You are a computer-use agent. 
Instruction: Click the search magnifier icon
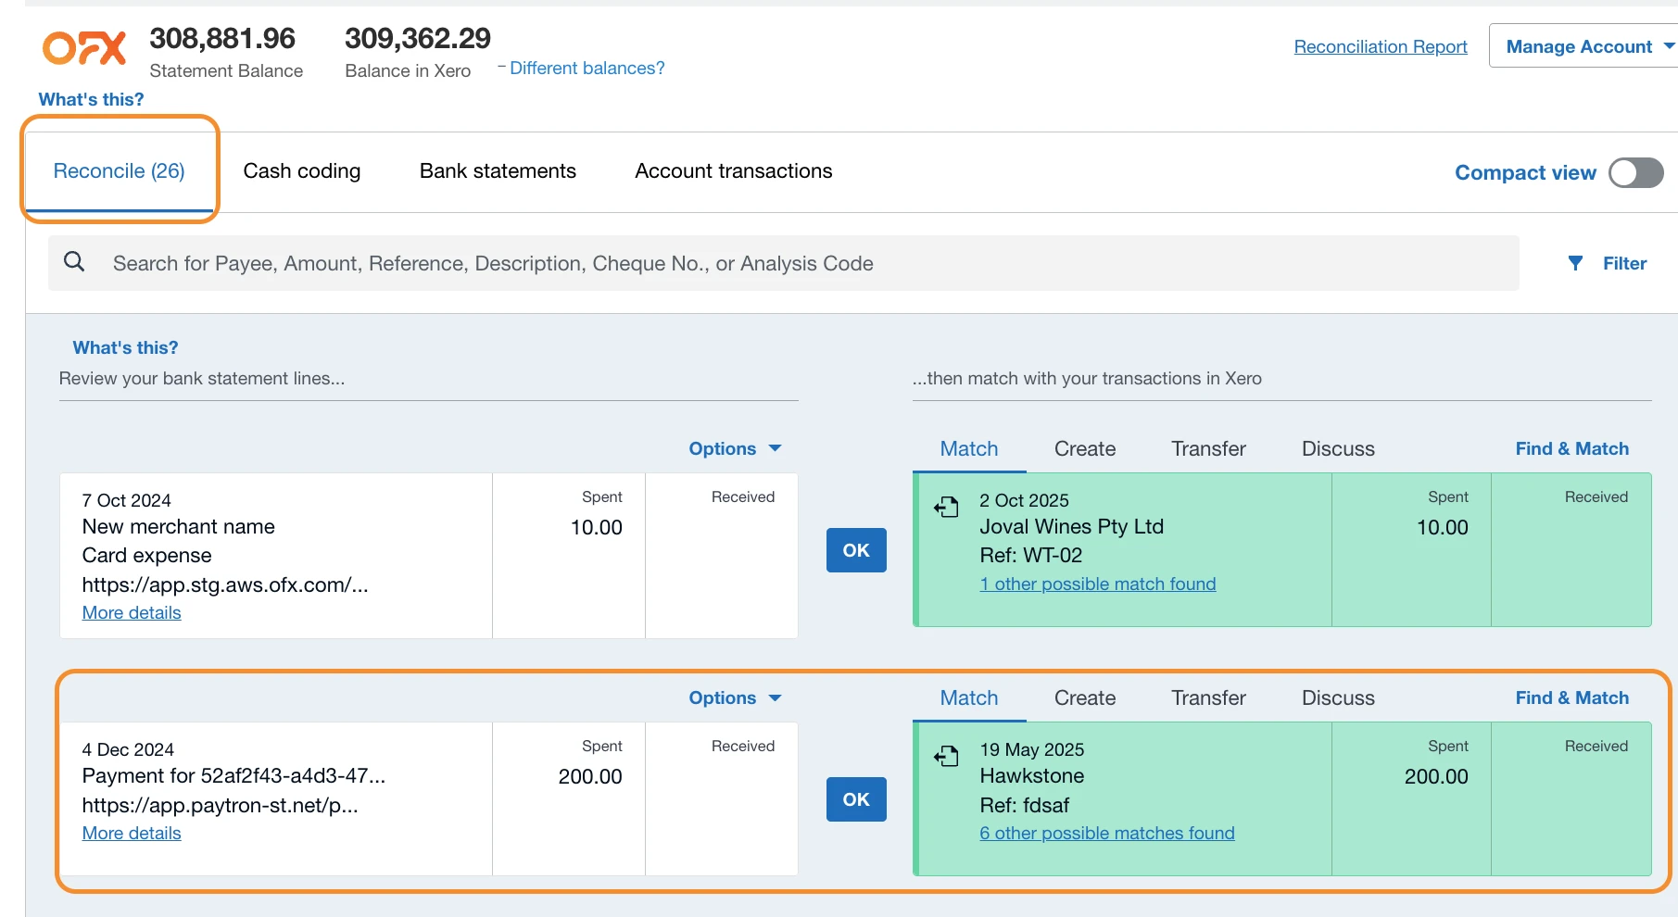74,262
